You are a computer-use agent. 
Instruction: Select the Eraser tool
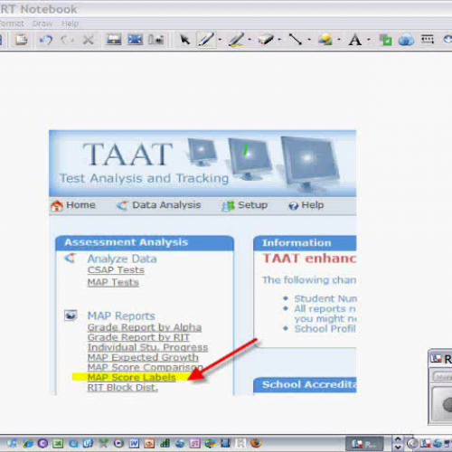click(x=266, y=40)
